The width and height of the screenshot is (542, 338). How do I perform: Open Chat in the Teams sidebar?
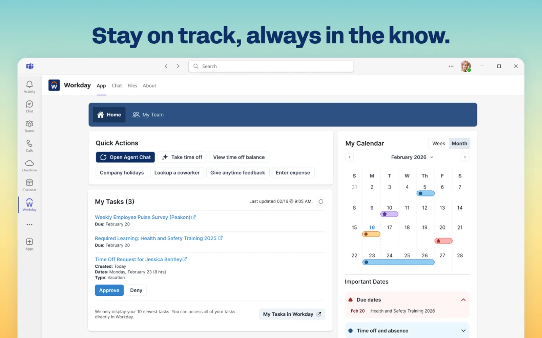click(29, 106)
